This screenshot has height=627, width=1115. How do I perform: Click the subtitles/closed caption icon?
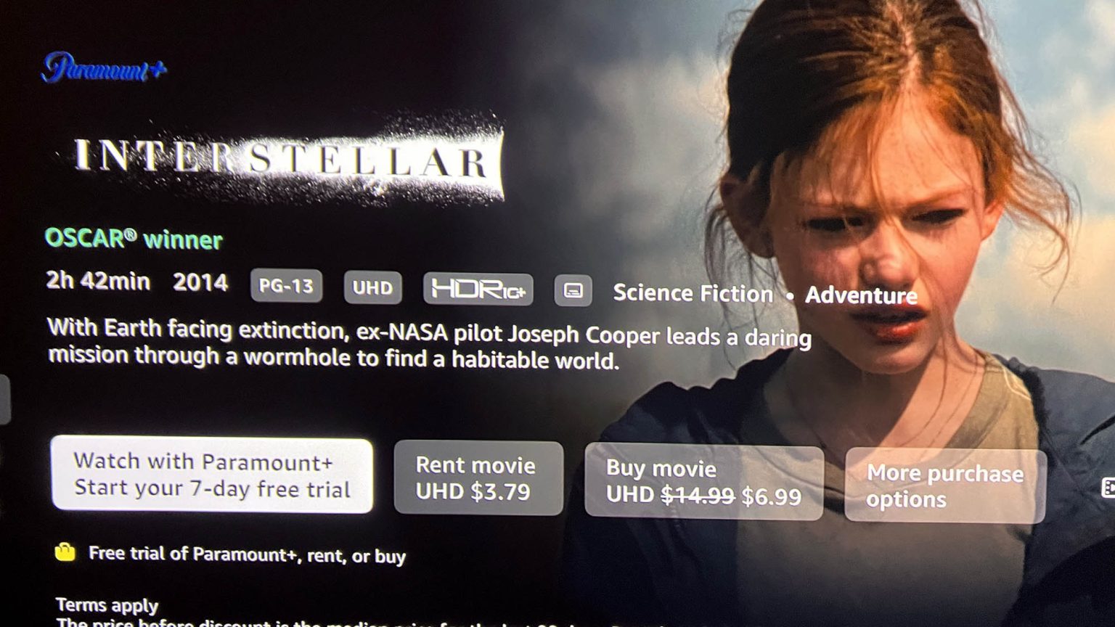[573, 291]
